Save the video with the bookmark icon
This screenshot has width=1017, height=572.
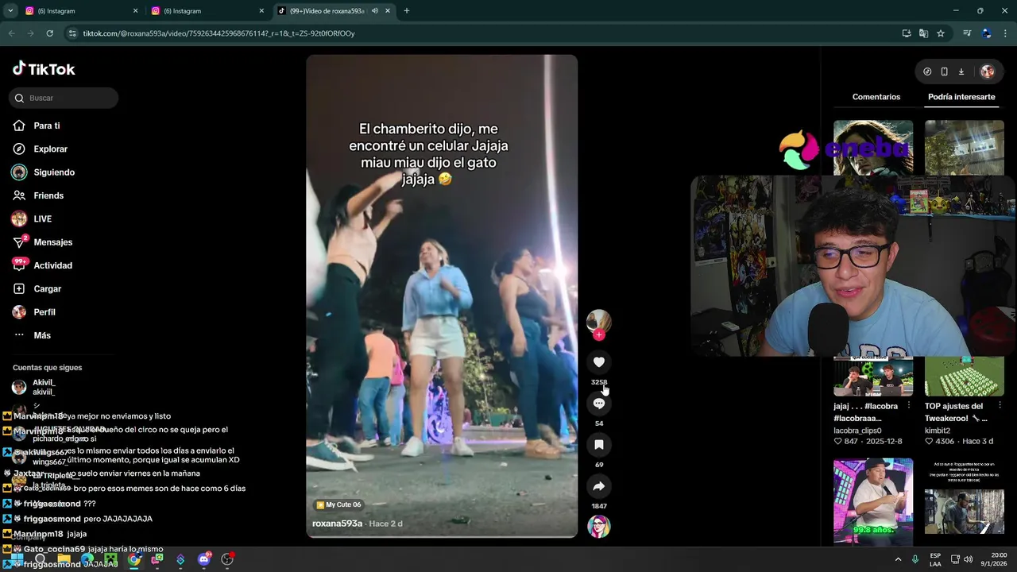point(599,445)
